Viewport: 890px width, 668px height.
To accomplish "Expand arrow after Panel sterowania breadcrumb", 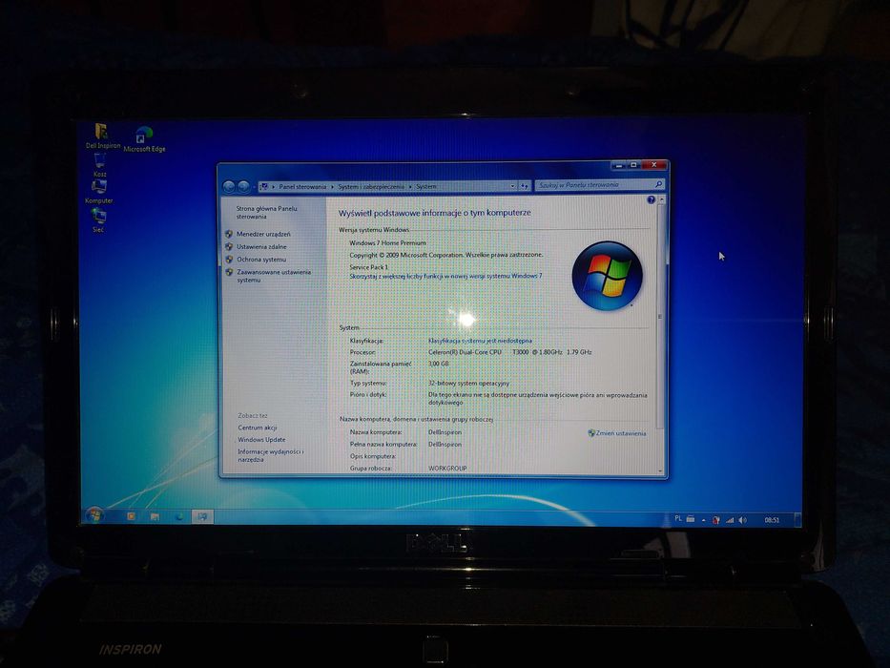I will coord(333,186).
